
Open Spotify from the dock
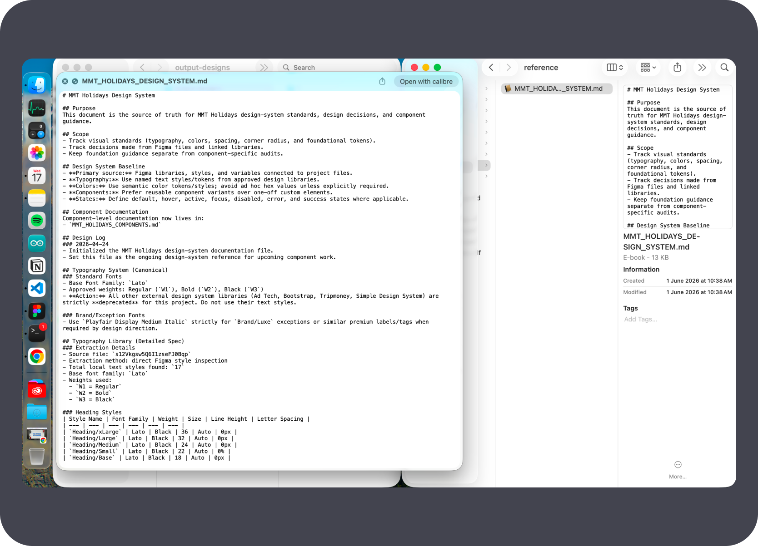pyautogui.click(x=37, y=221)
